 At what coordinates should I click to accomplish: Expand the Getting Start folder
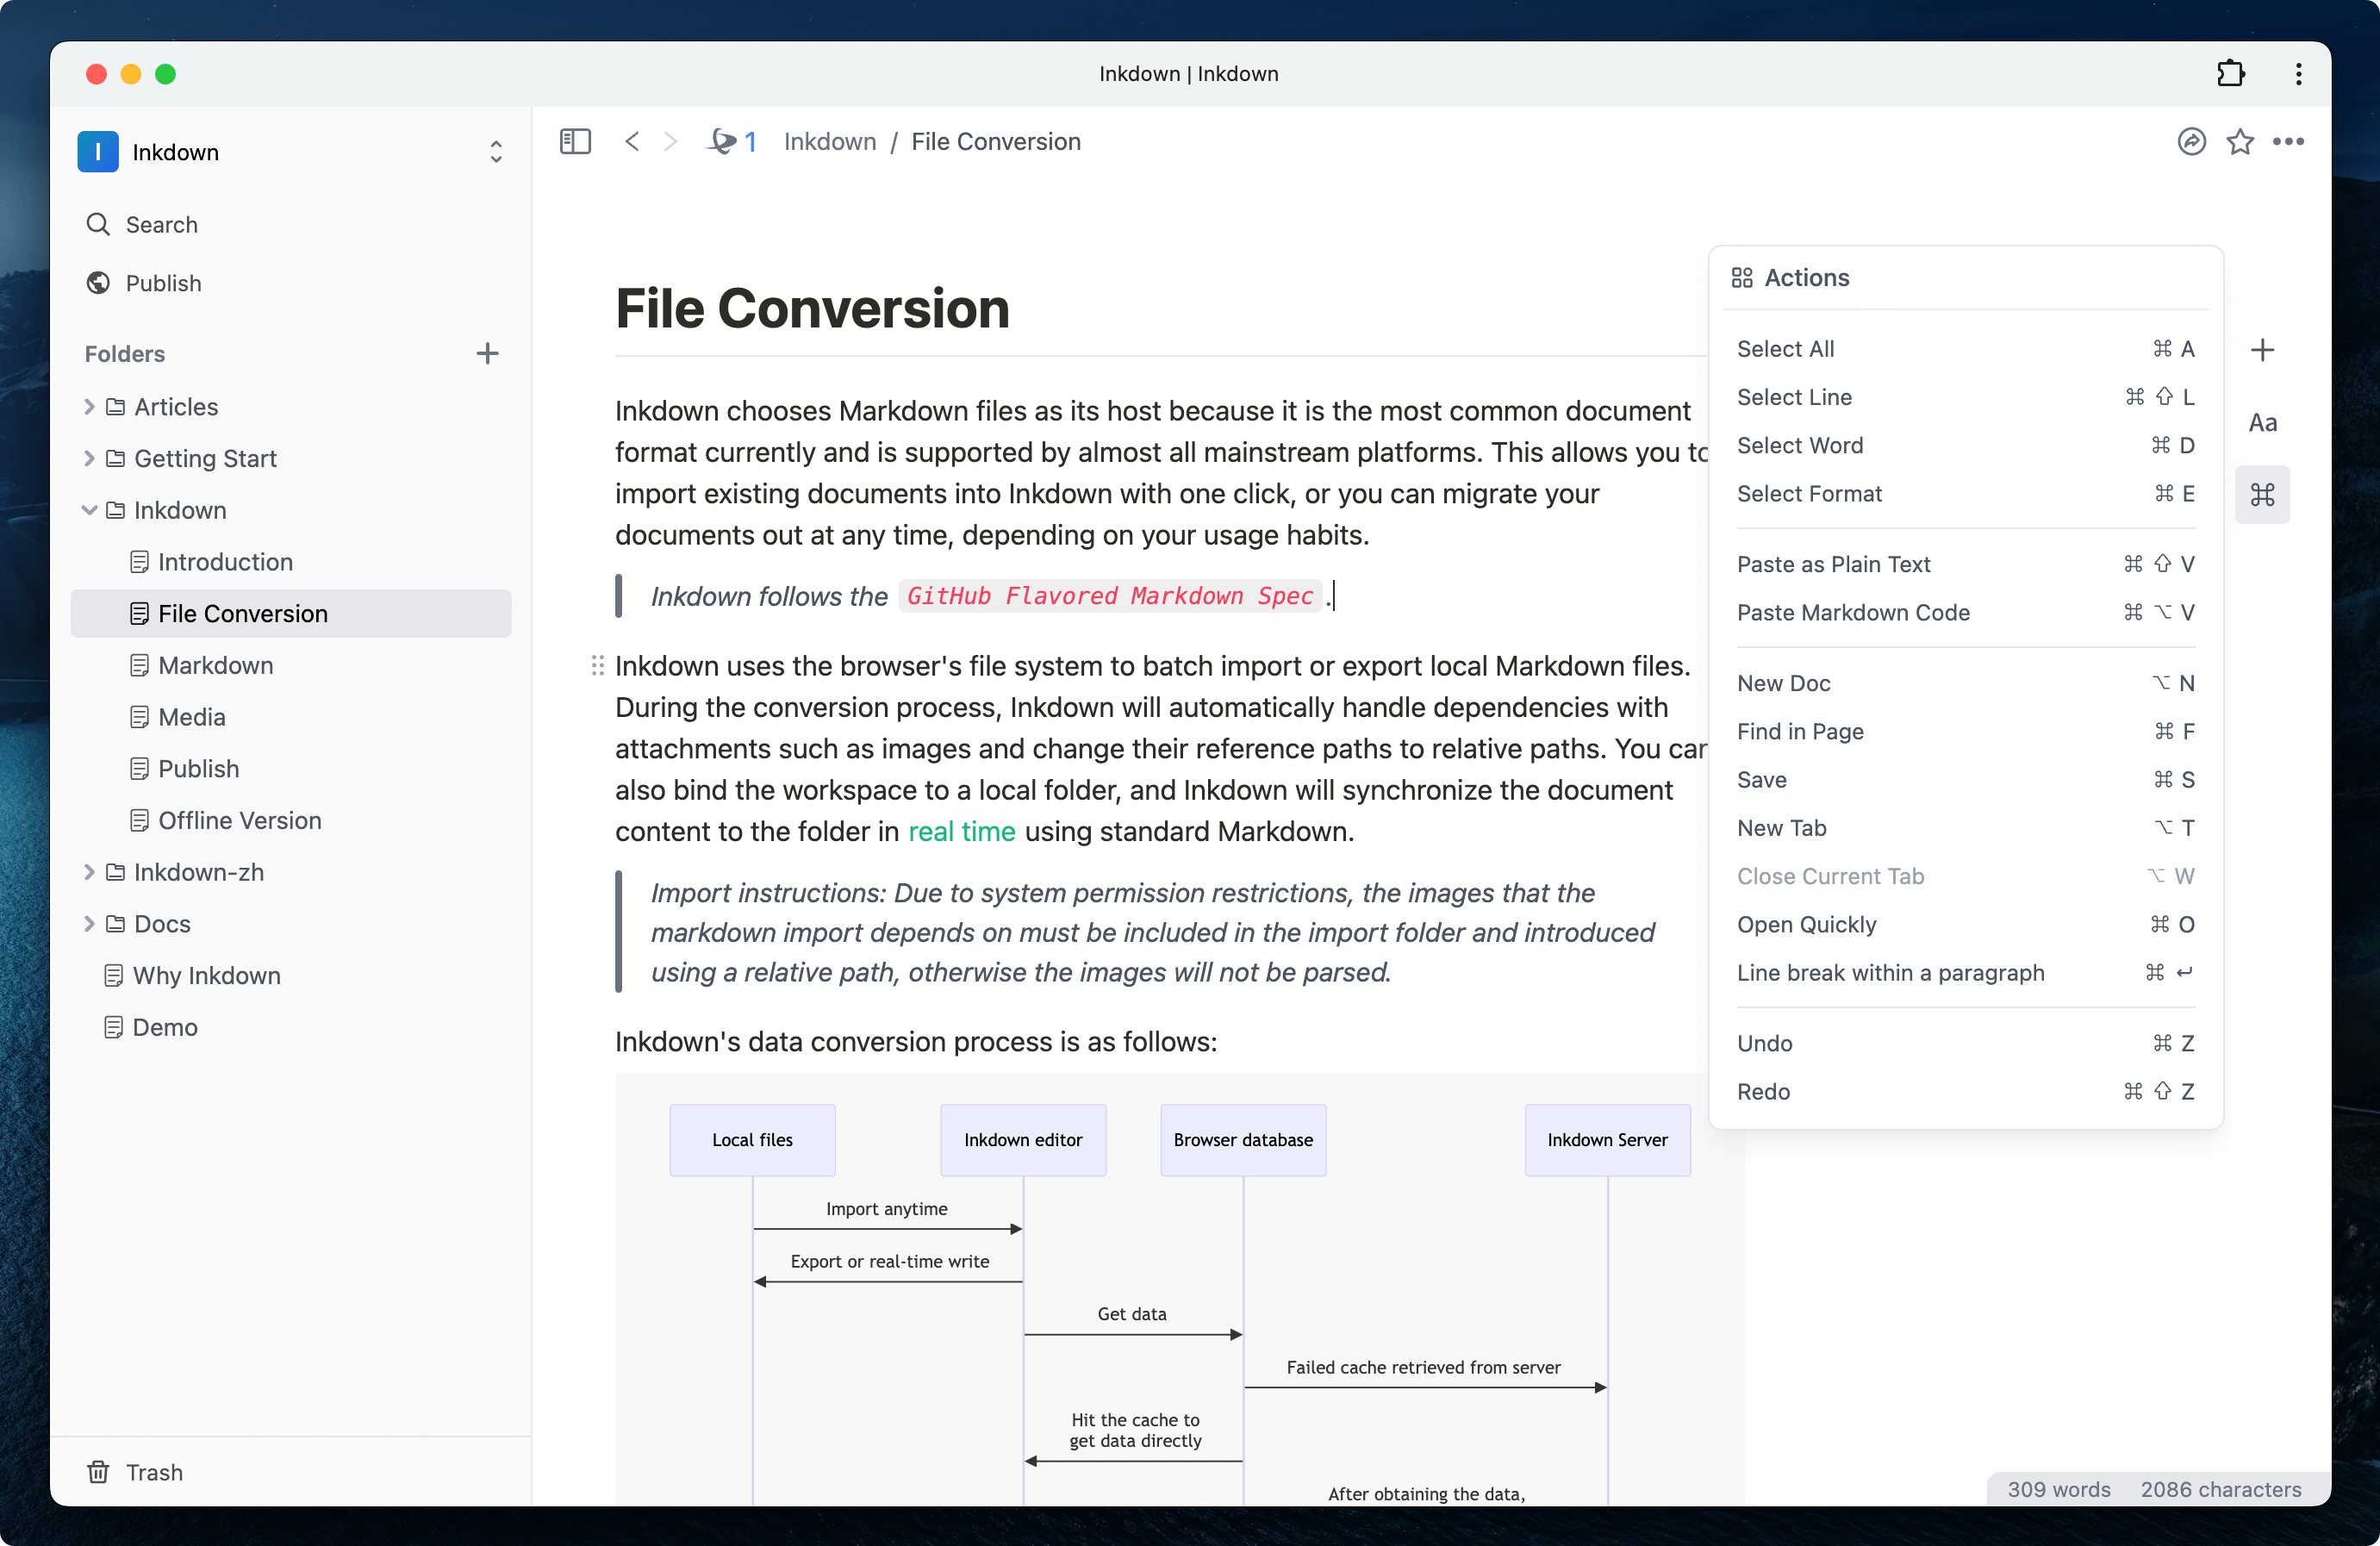(88, 458)
